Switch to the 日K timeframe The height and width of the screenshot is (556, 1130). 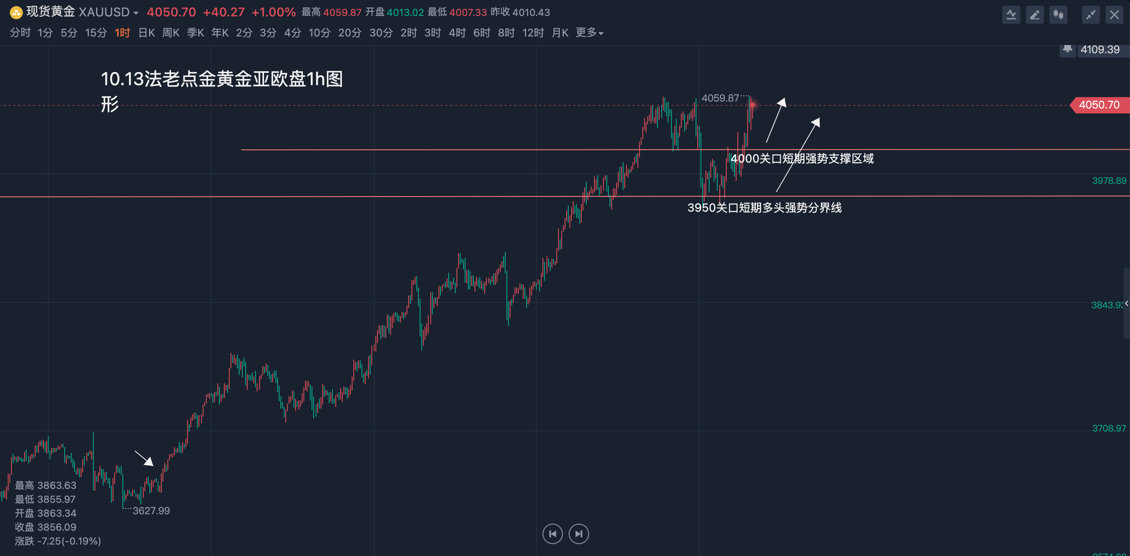point(146,33)
